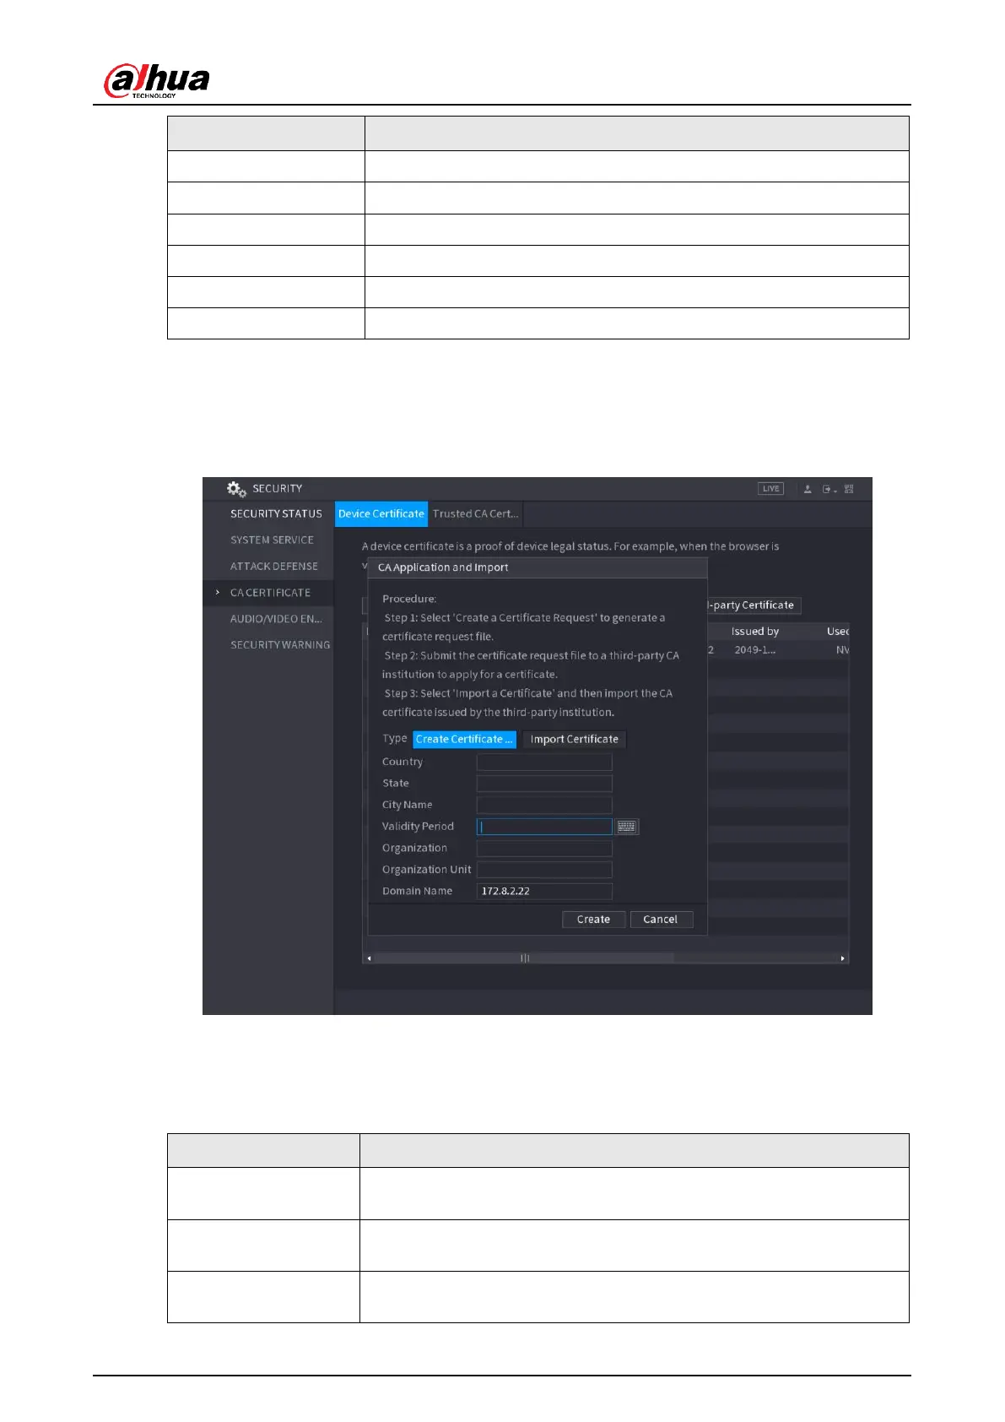Open SECURITY STATUS section

click(276, 513)
